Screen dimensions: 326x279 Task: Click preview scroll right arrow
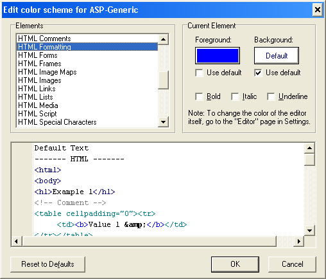tap(299, 241)
